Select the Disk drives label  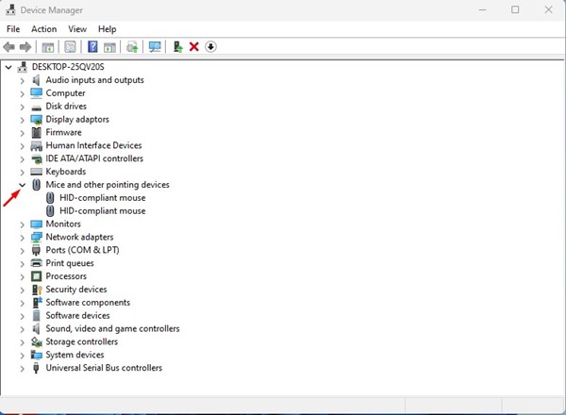point(66,106)
